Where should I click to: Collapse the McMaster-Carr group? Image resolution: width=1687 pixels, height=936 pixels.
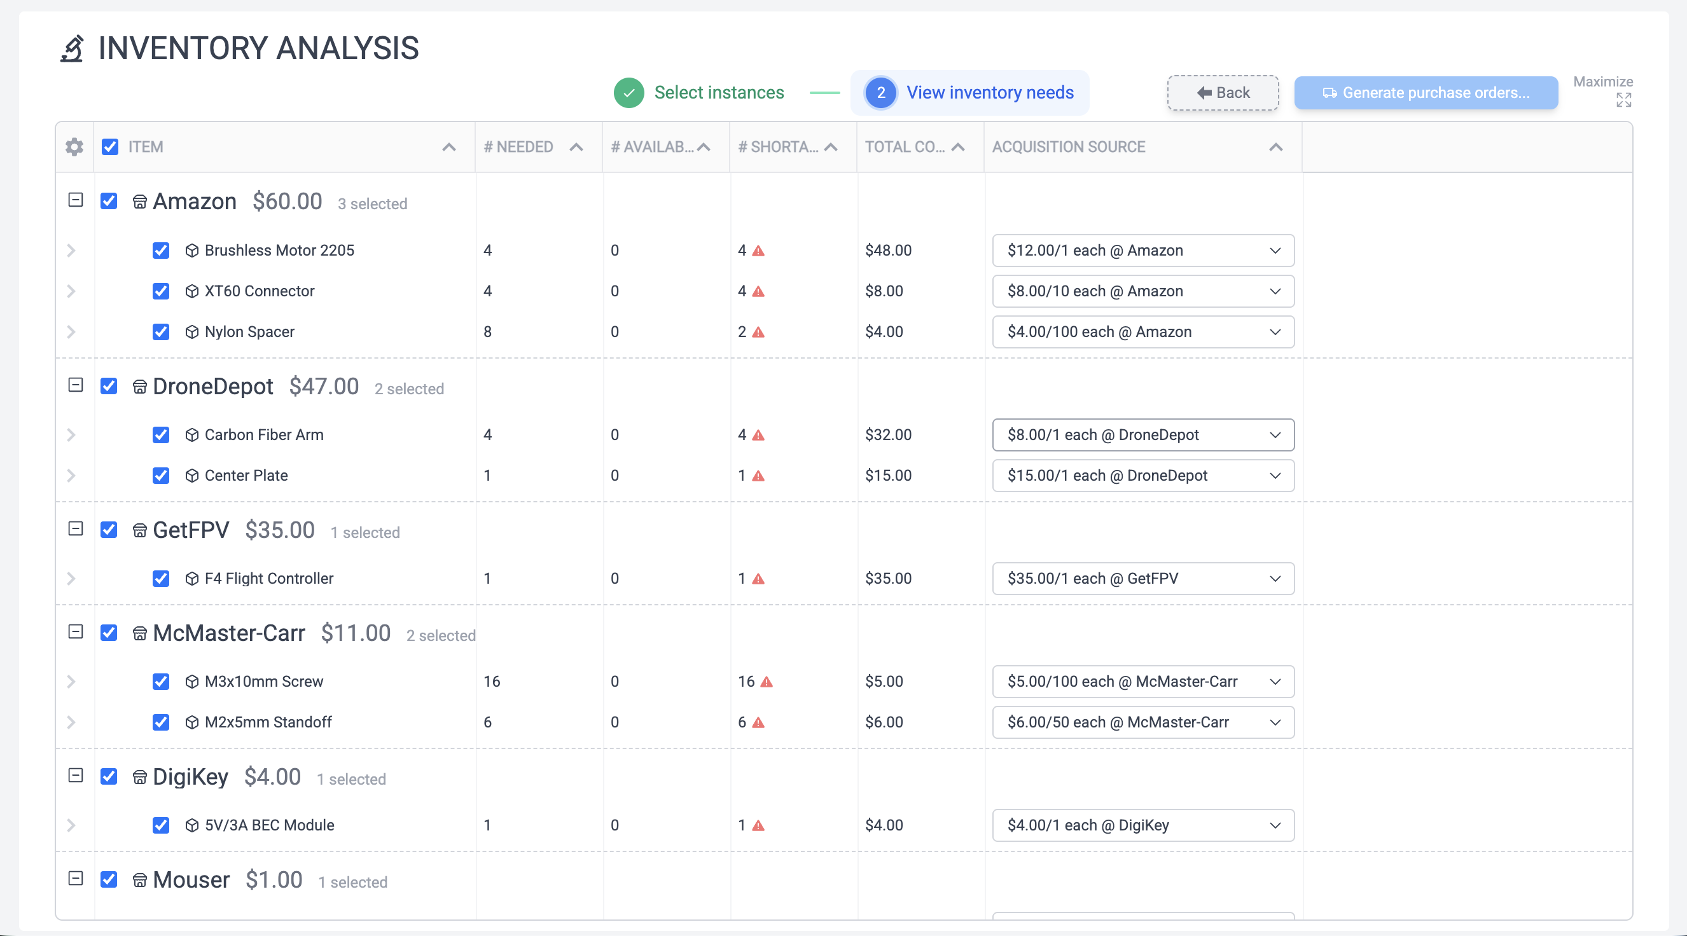[74, 632]
